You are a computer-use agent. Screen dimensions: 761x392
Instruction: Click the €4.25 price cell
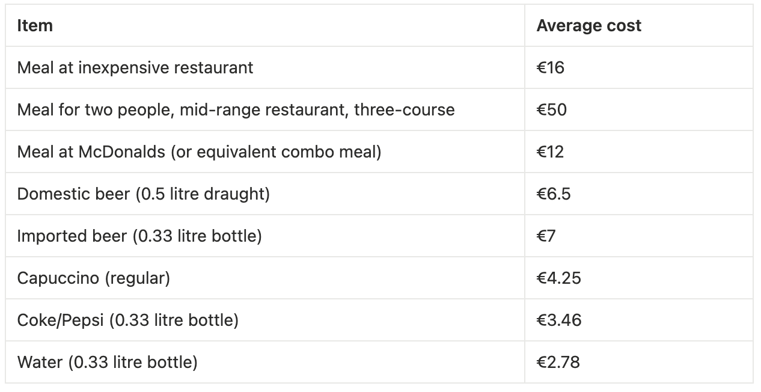(x=638, y=278)
